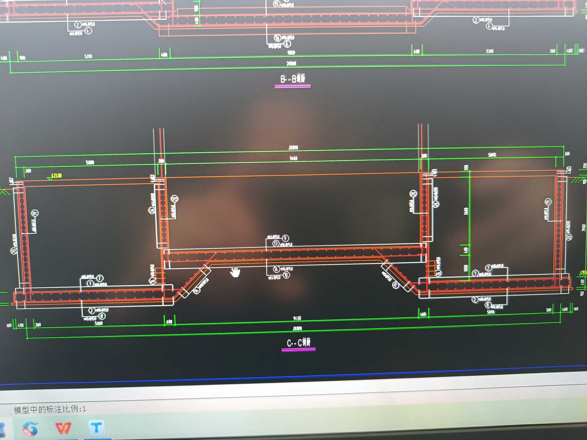Select rebar callout bubble 9 in C-C section
This screenshot has height=440, width=587.
[285, 238]
